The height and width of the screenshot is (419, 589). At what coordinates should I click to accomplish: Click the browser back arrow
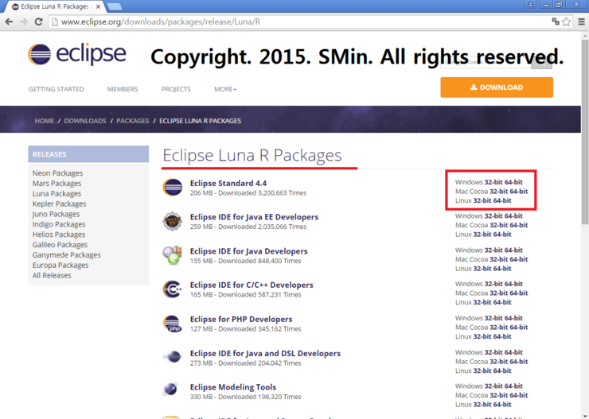(9, 21)
